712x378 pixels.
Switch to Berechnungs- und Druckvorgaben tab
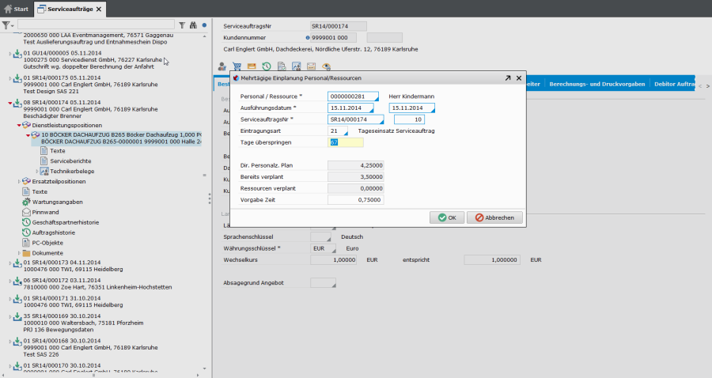coord(597,83)
